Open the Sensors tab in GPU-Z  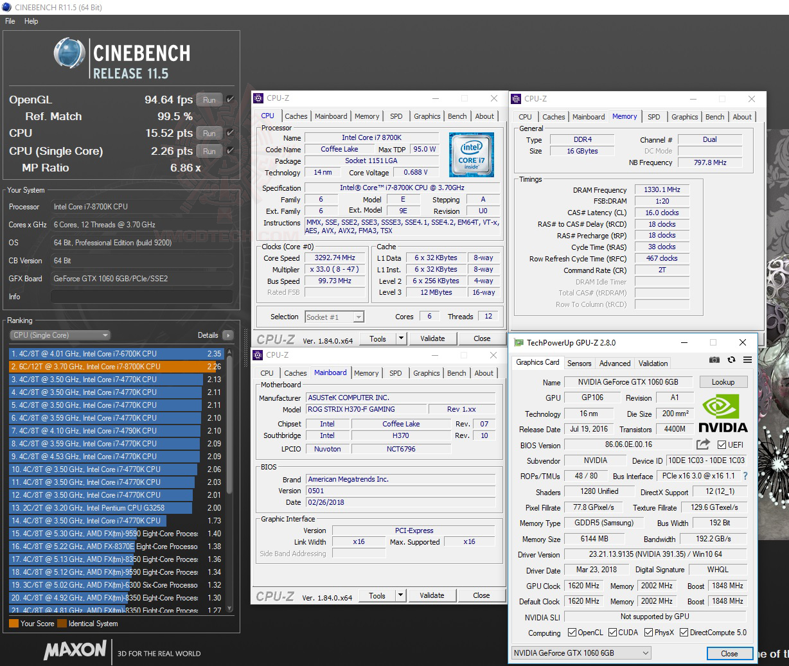579,363
